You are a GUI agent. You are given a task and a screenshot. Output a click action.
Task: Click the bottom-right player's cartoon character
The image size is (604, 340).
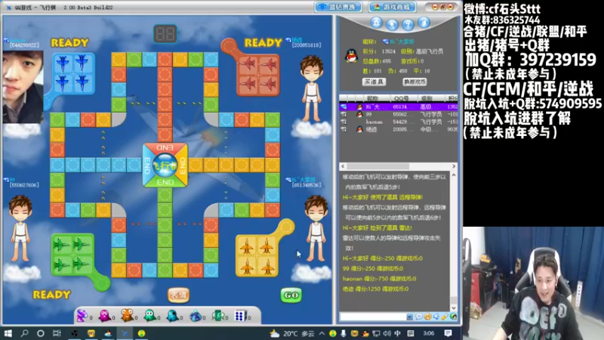[316, 228]
